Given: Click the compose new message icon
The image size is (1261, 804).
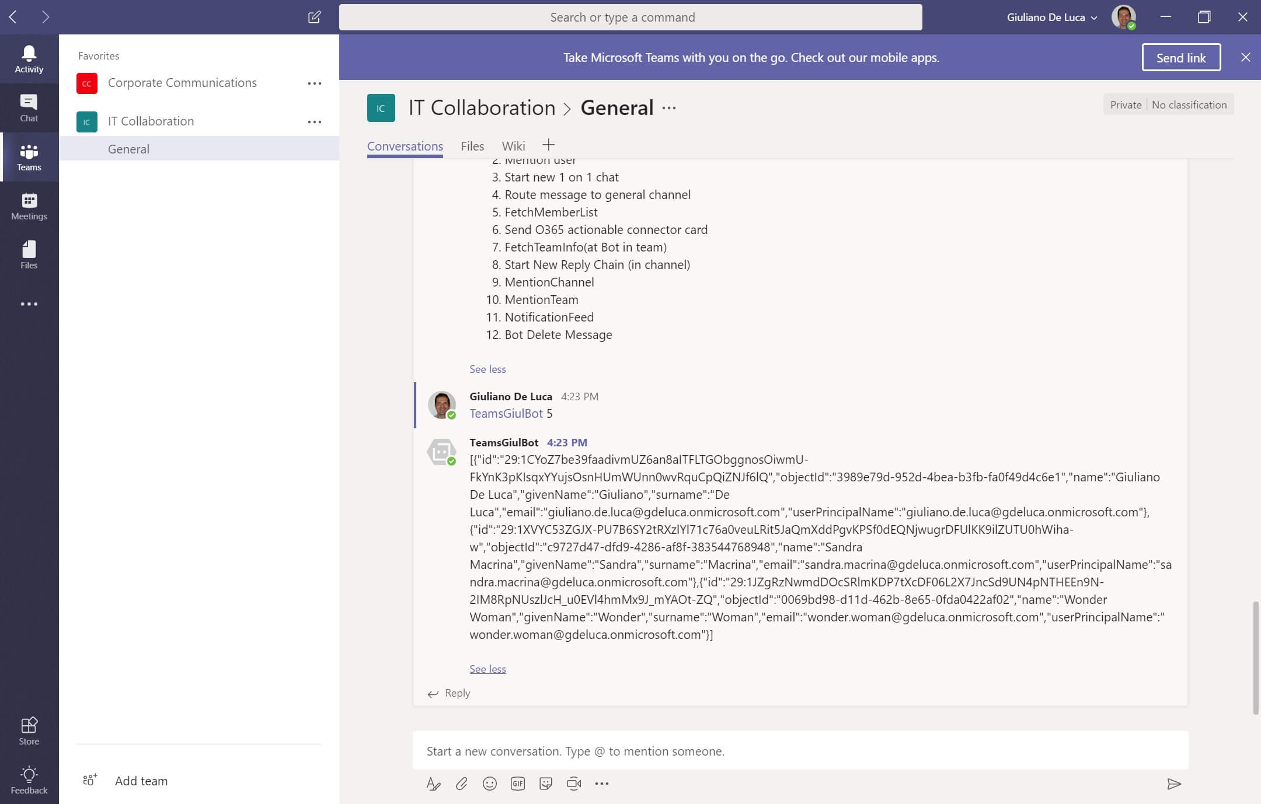Looking at the screenshot, I should coord(314,16).
